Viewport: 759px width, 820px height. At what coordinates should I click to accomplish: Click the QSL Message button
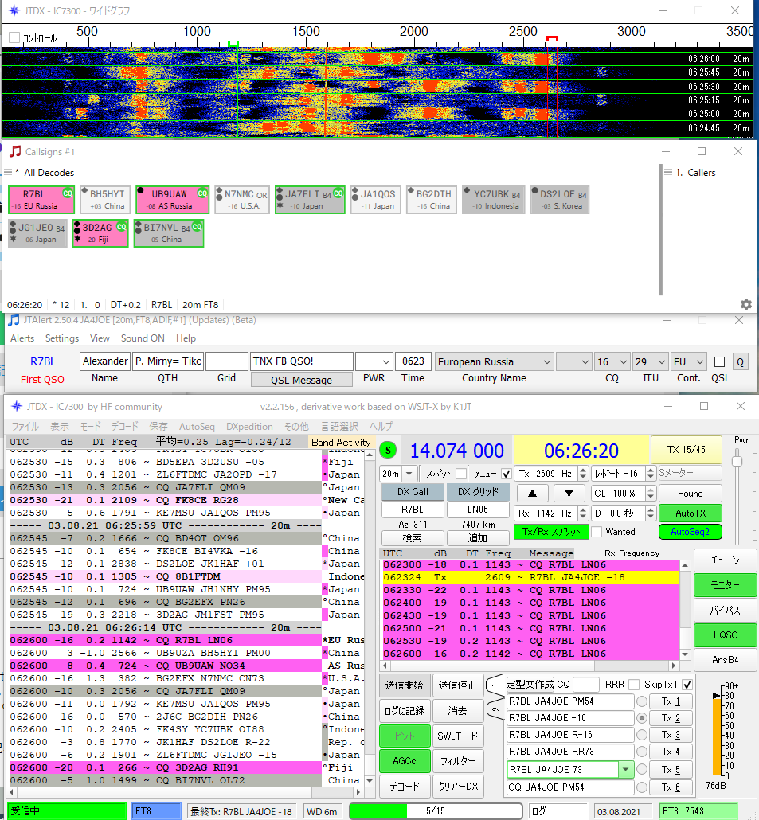[x=302, y=380]
